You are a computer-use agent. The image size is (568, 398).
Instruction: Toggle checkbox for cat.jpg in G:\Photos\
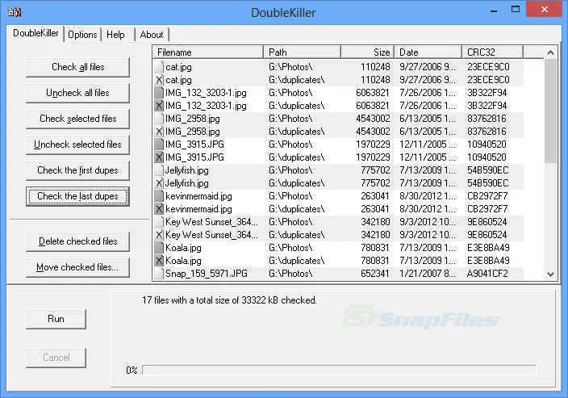pyautogui.click(x=159, y=67)
